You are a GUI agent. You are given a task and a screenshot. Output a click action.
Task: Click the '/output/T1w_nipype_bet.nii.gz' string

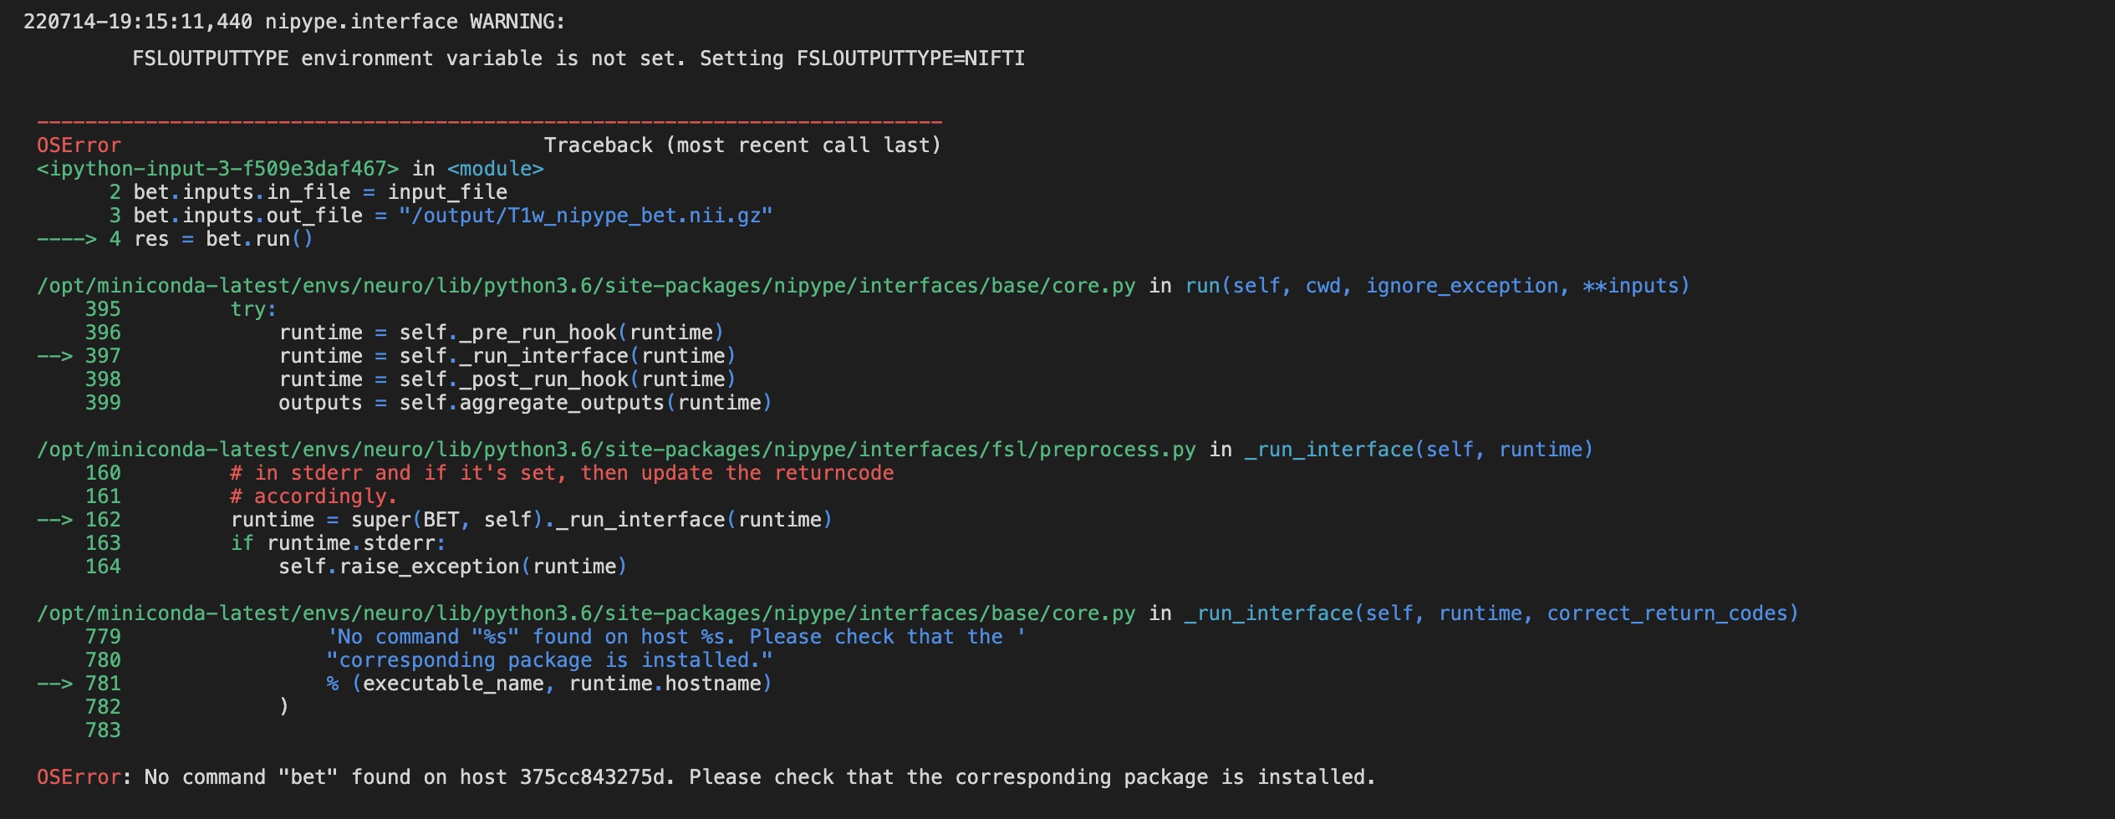click(x=585, y=216)
